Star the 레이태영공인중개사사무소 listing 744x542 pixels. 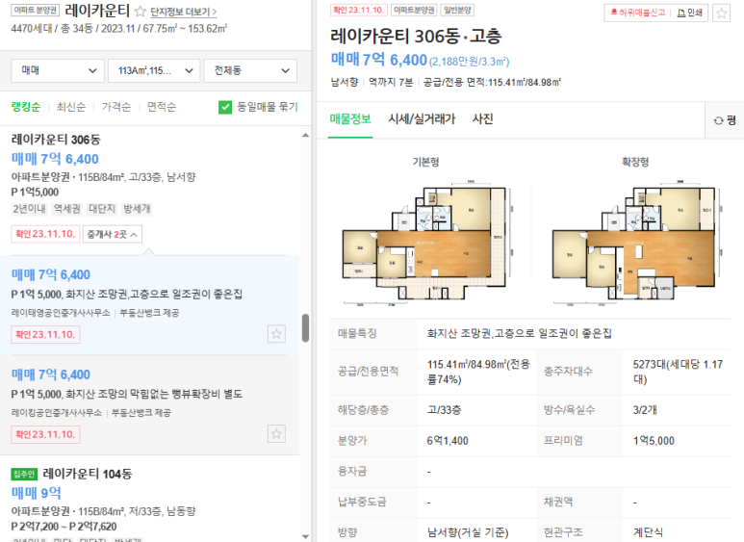coord(276,334)
